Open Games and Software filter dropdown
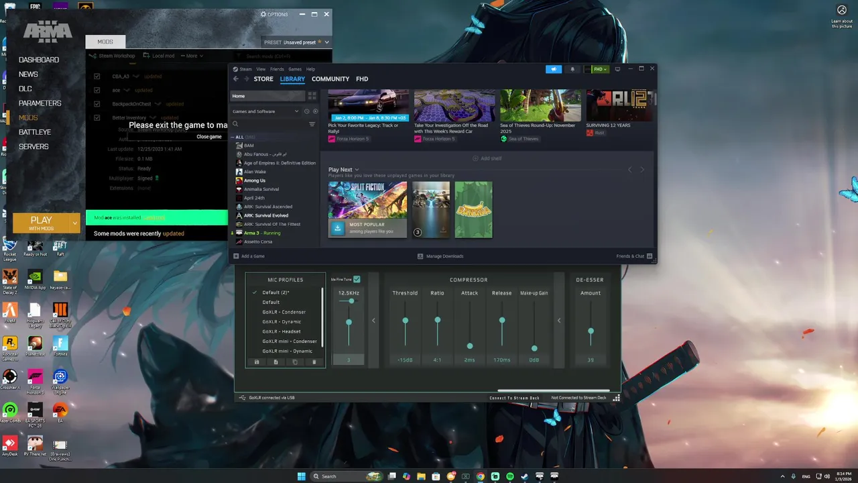Viewport: 858px width, 483px height. (266, 111)
